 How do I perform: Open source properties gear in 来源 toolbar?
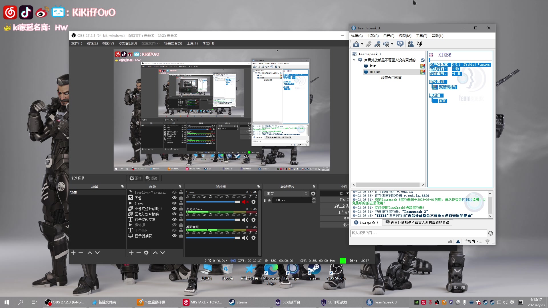pos(146,253)
